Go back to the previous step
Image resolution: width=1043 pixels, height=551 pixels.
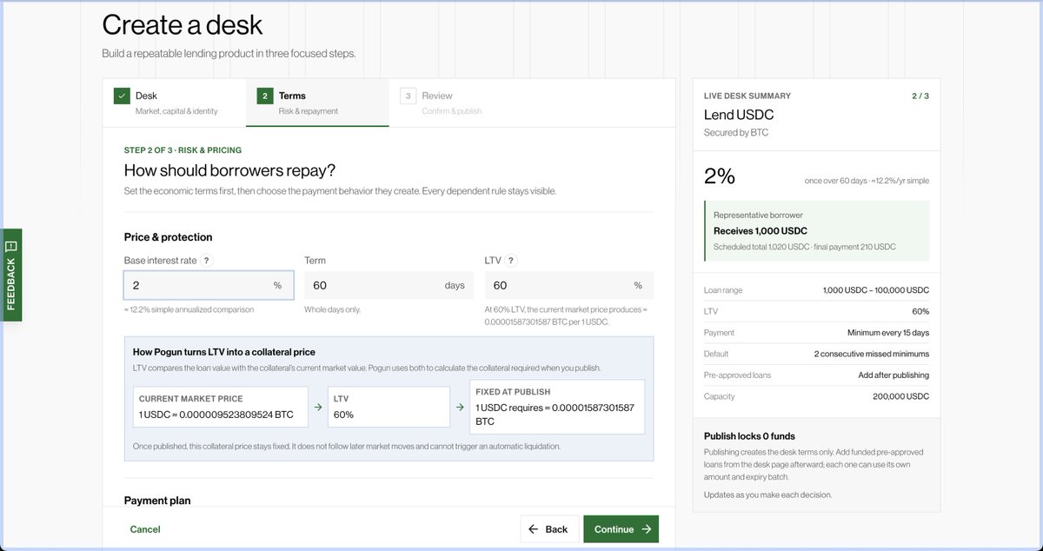pyautogui.click(x=549, y=529)
